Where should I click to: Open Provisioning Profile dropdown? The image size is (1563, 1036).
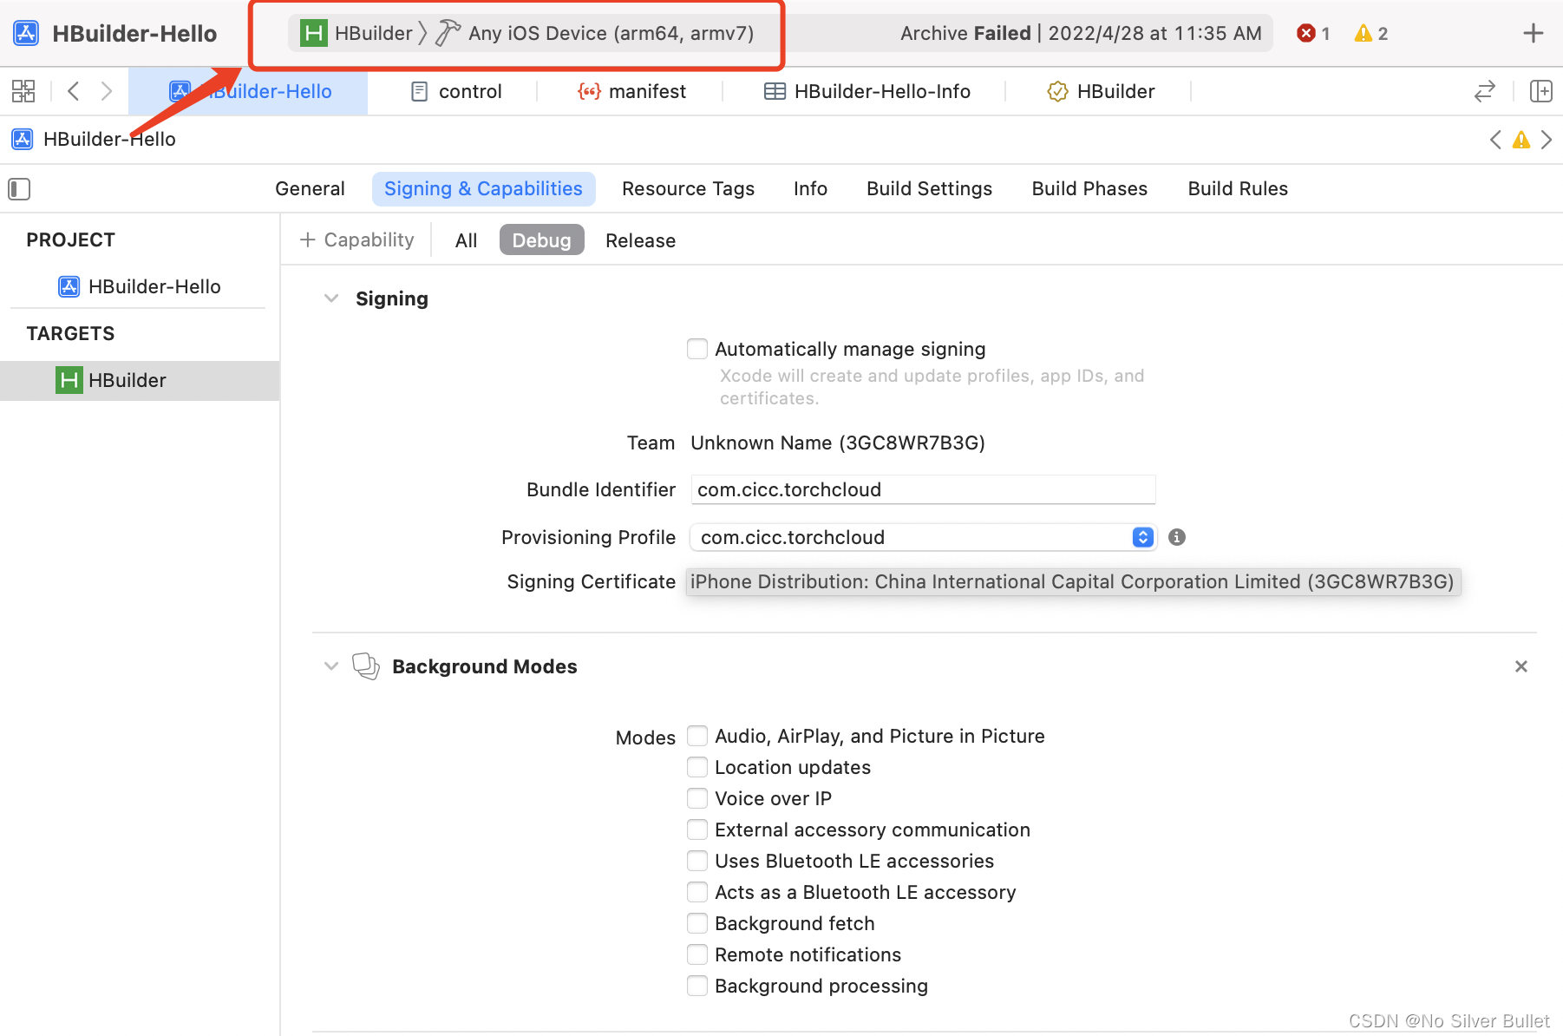tap(923, 537)
